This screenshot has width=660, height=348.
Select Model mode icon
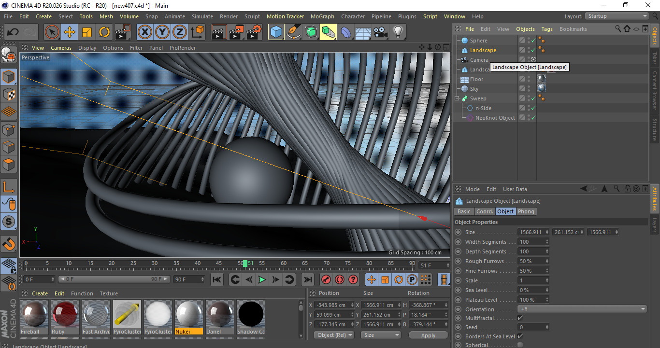pos(9,77)
